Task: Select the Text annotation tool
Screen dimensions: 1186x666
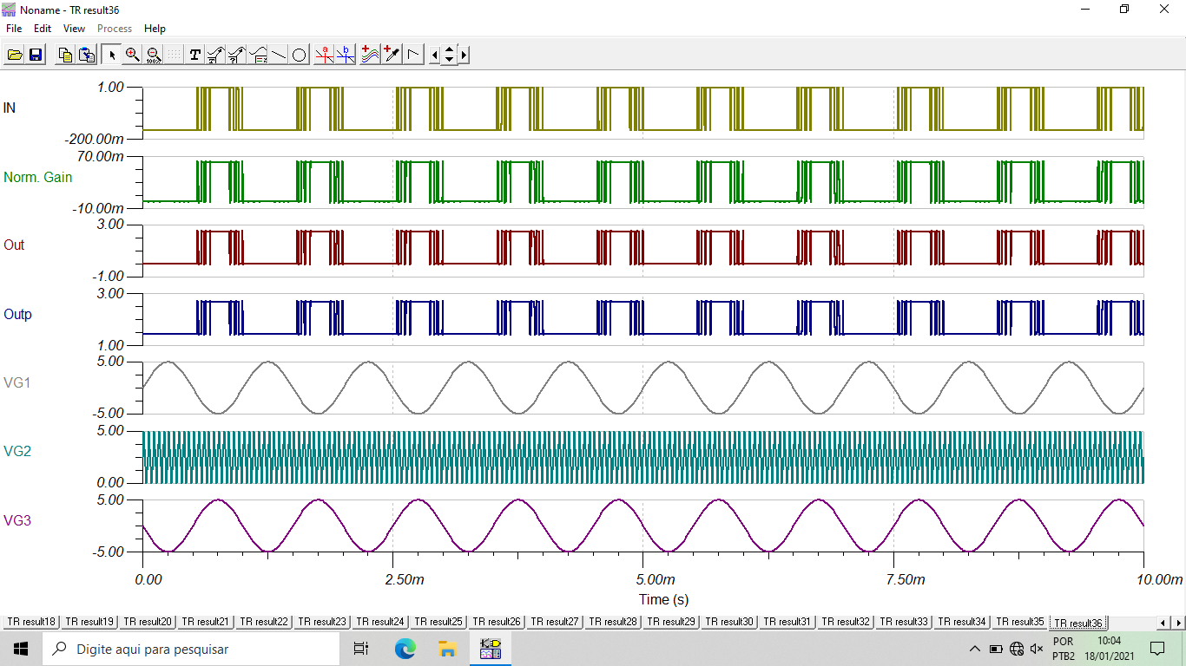Action: click(x=194, y=55)
